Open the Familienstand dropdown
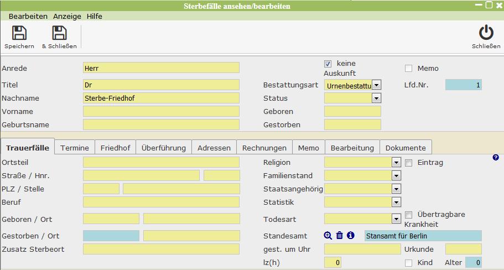504x270 pixels. pyautogui.click(x=396, y=176)
